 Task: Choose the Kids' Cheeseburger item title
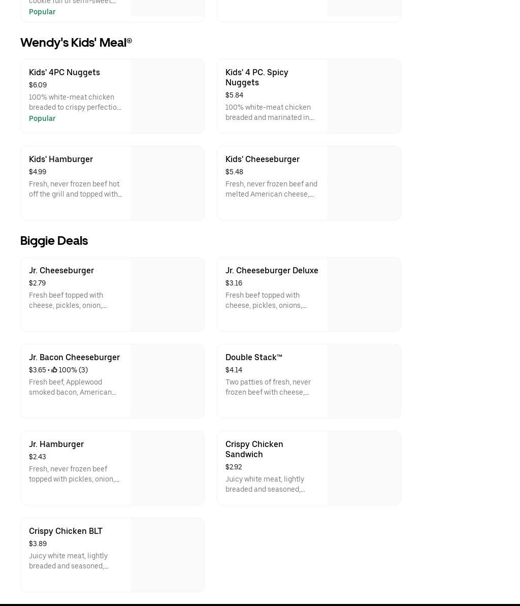[x=263, y=160]
